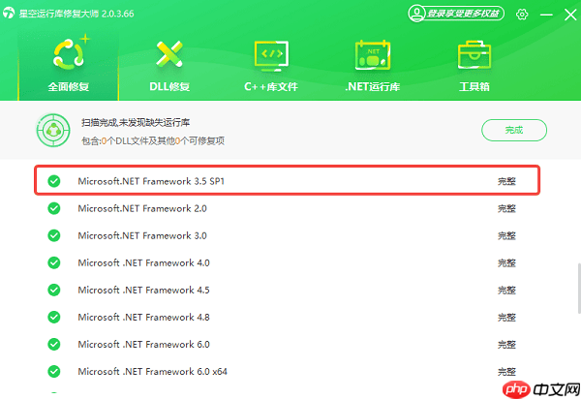Select Microsoft.NET Framework 2.0 row text
581x399 pixels.
[142, 208]
